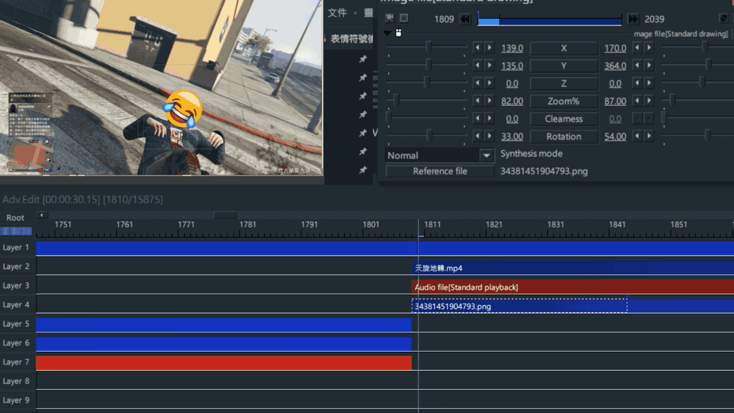Decrease the right Z value with arrow
This screenshot has height=413, width=734.
pyautogui.click(x=637, y=83)
